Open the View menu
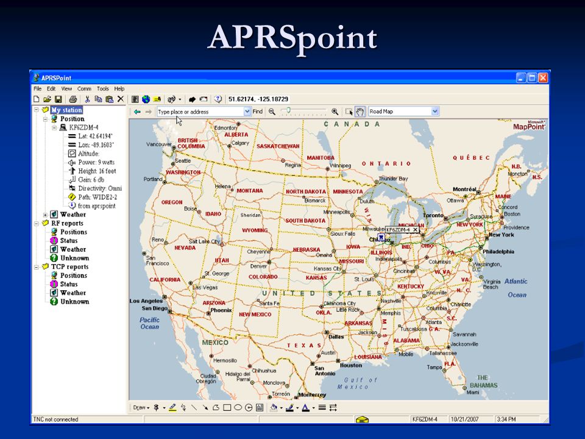The width and height of the screenshot is (585, 439). pos(66,89)
